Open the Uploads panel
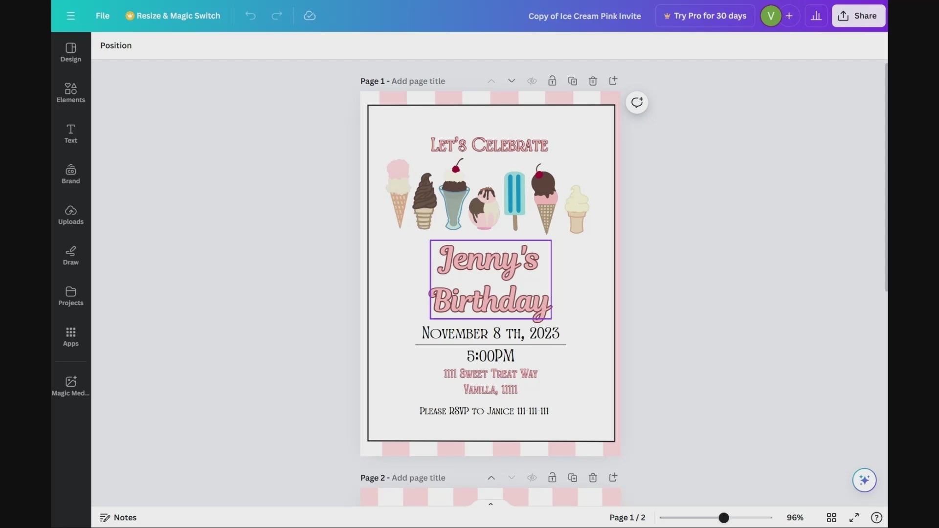Viewport: 939px width, 528px height. click(71, 215)
